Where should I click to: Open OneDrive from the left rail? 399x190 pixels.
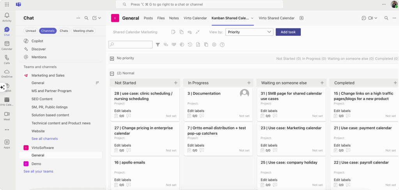(x=7, y=74)
